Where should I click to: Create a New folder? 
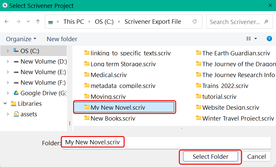coord(62,39)
